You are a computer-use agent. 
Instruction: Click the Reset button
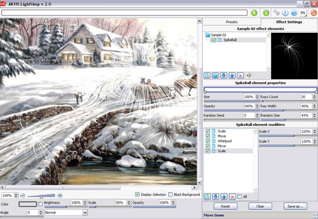pos(225,207)
